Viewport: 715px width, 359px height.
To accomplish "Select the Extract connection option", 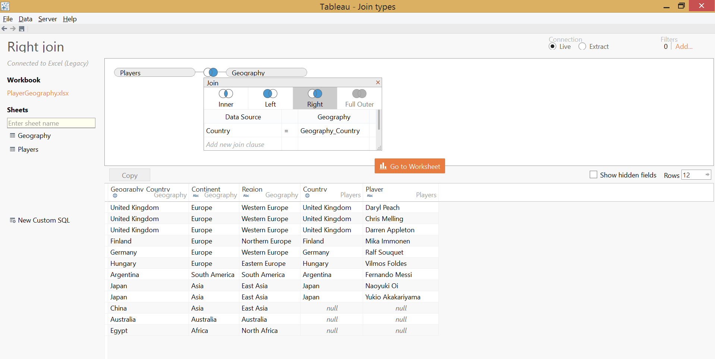I will (582, 46).
